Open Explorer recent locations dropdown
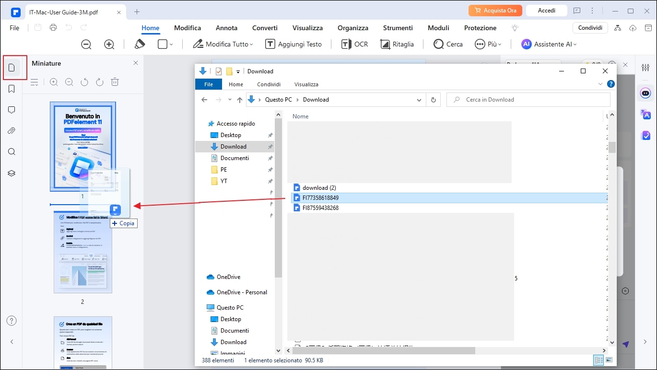657x370 pixels. pyautogui.click(x=230, y=100)
